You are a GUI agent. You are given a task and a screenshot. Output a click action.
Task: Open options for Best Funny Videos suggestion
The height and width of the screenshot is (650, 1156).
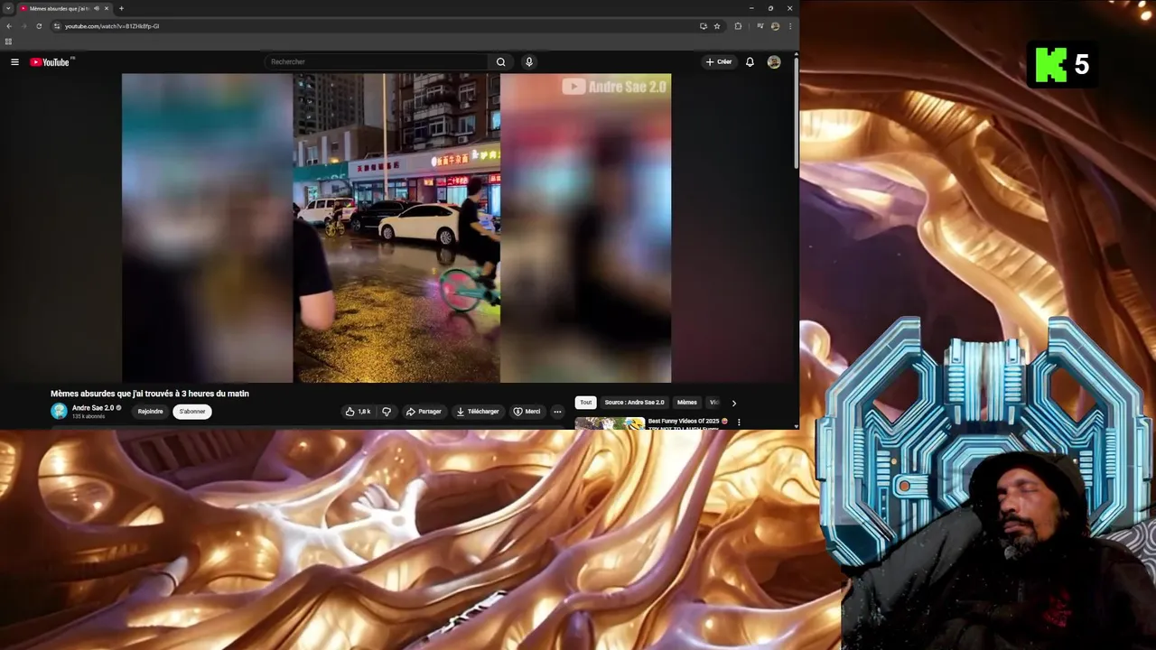click(x=739, y=422)
